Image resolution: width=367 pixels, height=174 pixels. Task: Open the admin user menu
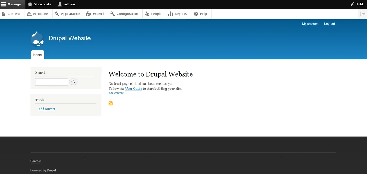pyautogui.click(x=66, y=4)
